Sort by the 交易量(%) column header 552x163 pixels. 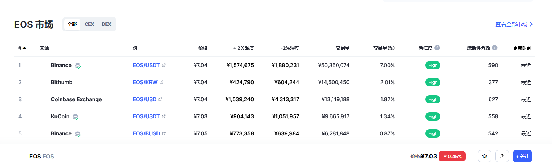coord(384,48)
